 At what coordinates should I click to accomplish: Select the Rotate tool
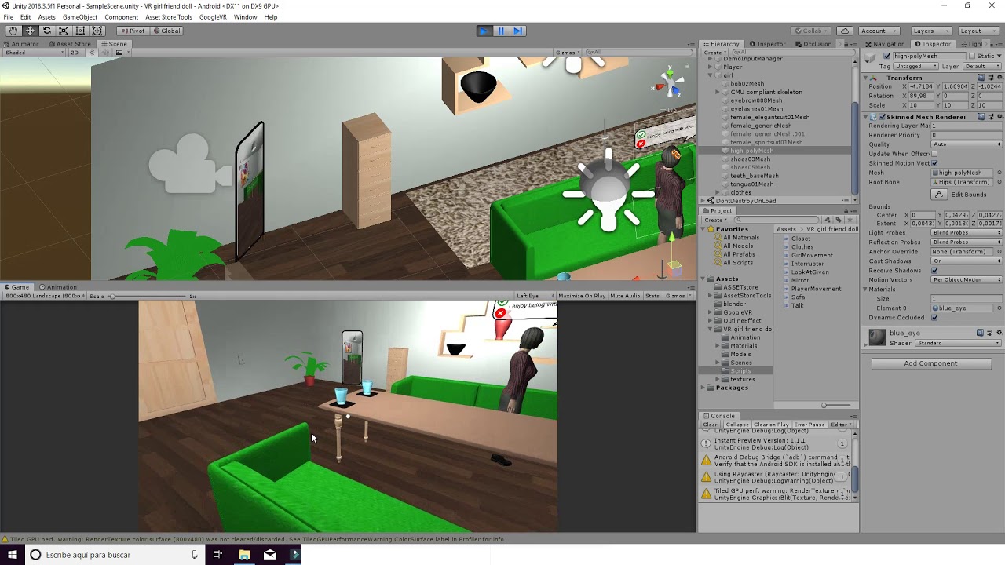click(x=47, y=31)
